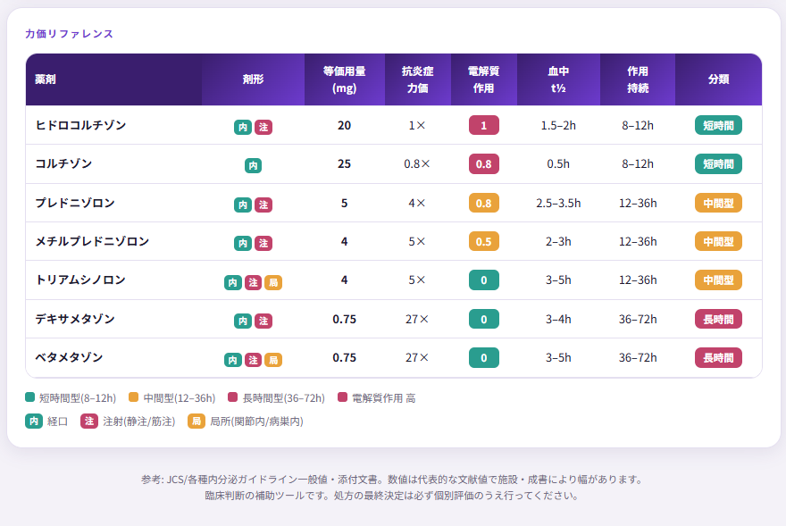Click the 注 badge in ベタメタゾン row
786x526 pixels.
[253, 360]
